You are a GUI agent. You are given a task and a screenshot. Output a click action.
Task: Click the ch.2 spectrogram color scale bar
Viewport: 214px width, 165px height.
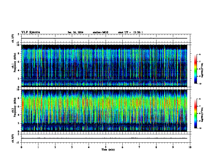[x=195, y=114]
